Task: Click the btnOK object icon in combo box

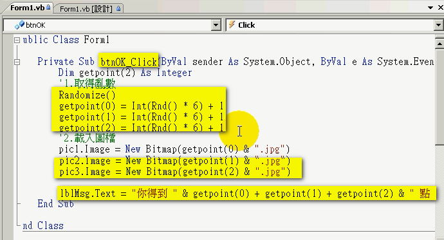Action: click(19, 25)
